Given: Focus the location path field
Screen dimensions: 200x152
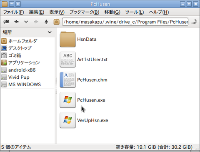Looking at the screenshot, I should 125,22.
